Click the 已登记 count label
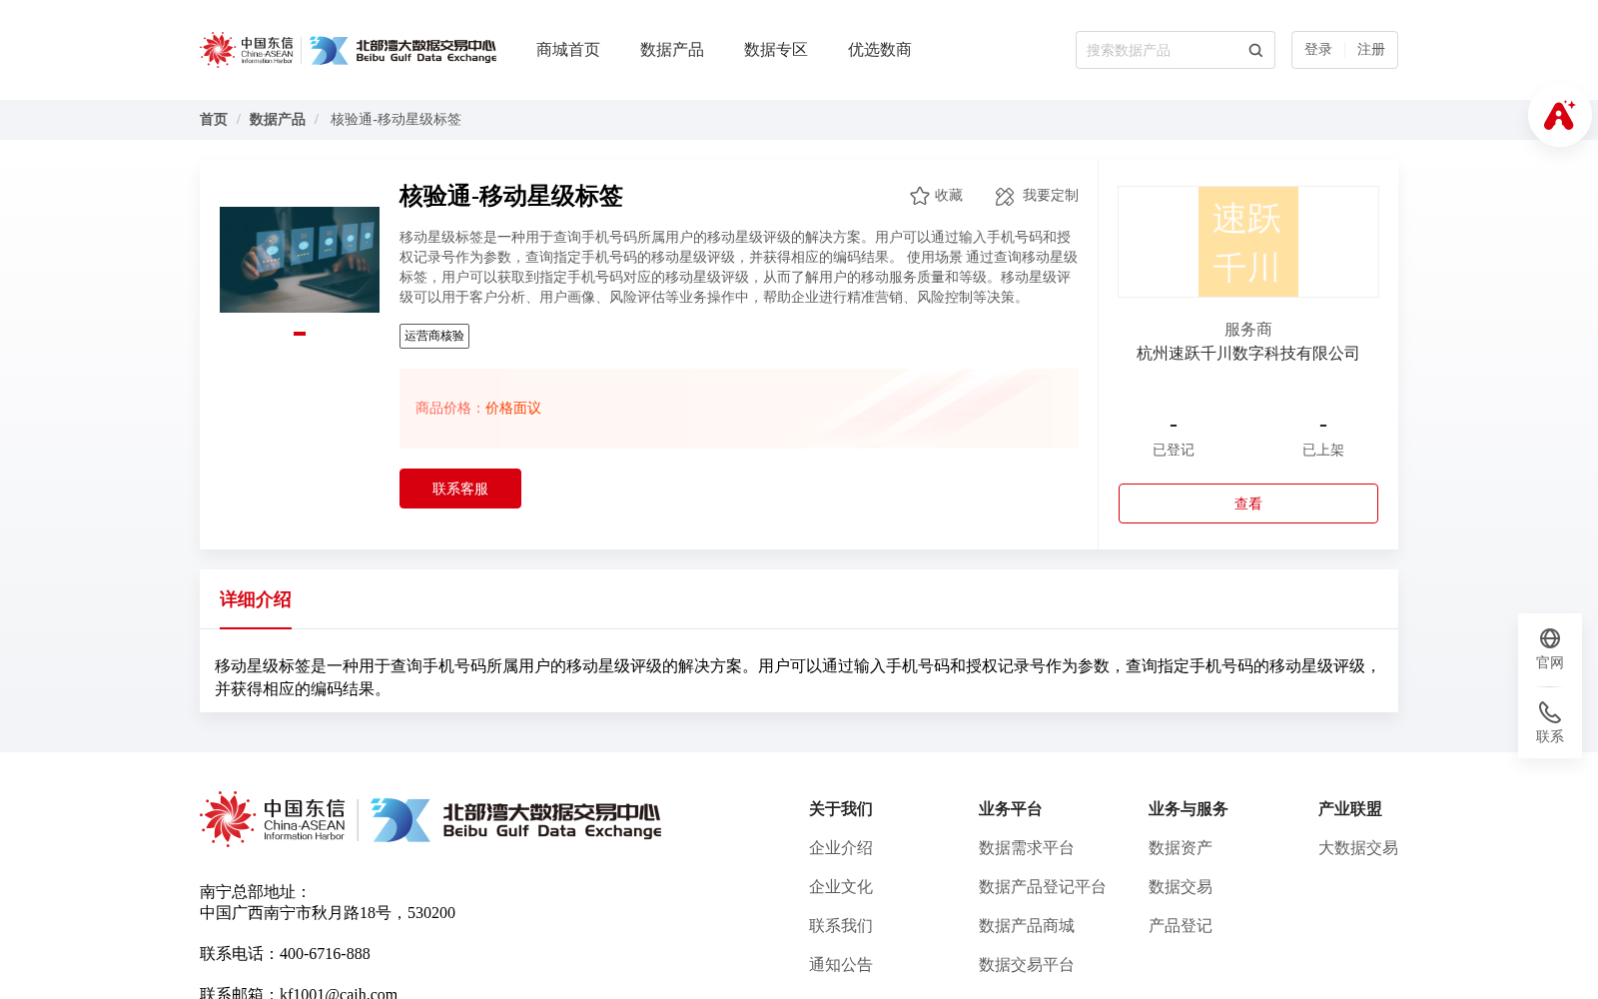The image size is (1598, 999). [x=1174, y=451]
